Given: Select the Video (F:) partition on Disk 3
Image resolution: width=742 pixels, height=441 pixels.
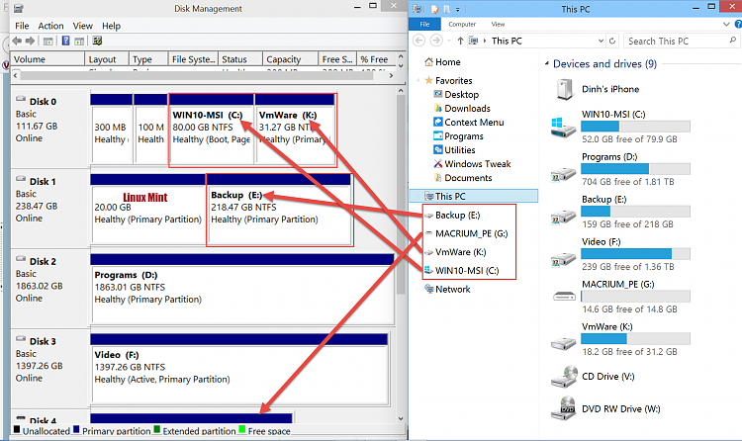Looking at the screenshot, I should pos(239,368).
